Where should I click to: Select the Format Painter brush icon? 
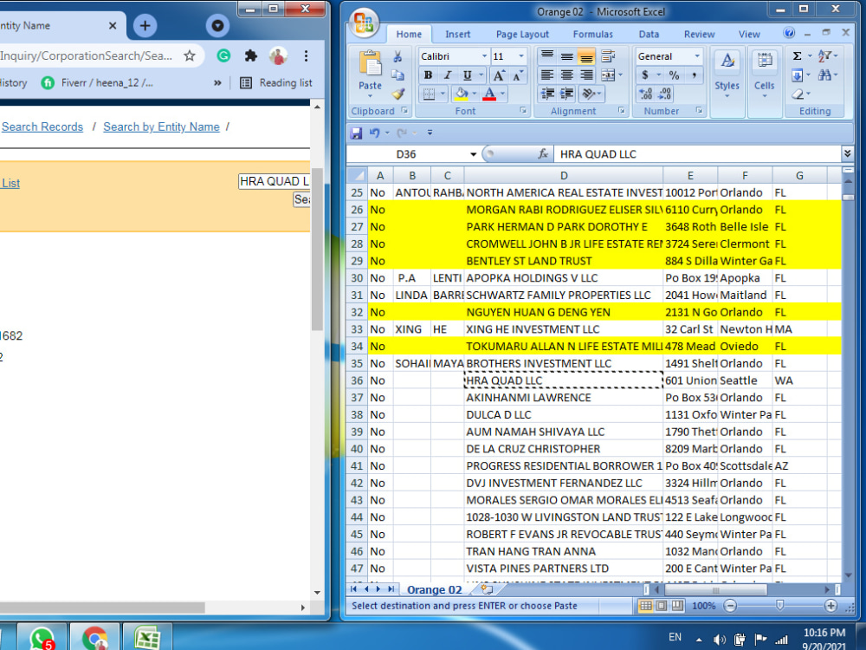[397, 94]
